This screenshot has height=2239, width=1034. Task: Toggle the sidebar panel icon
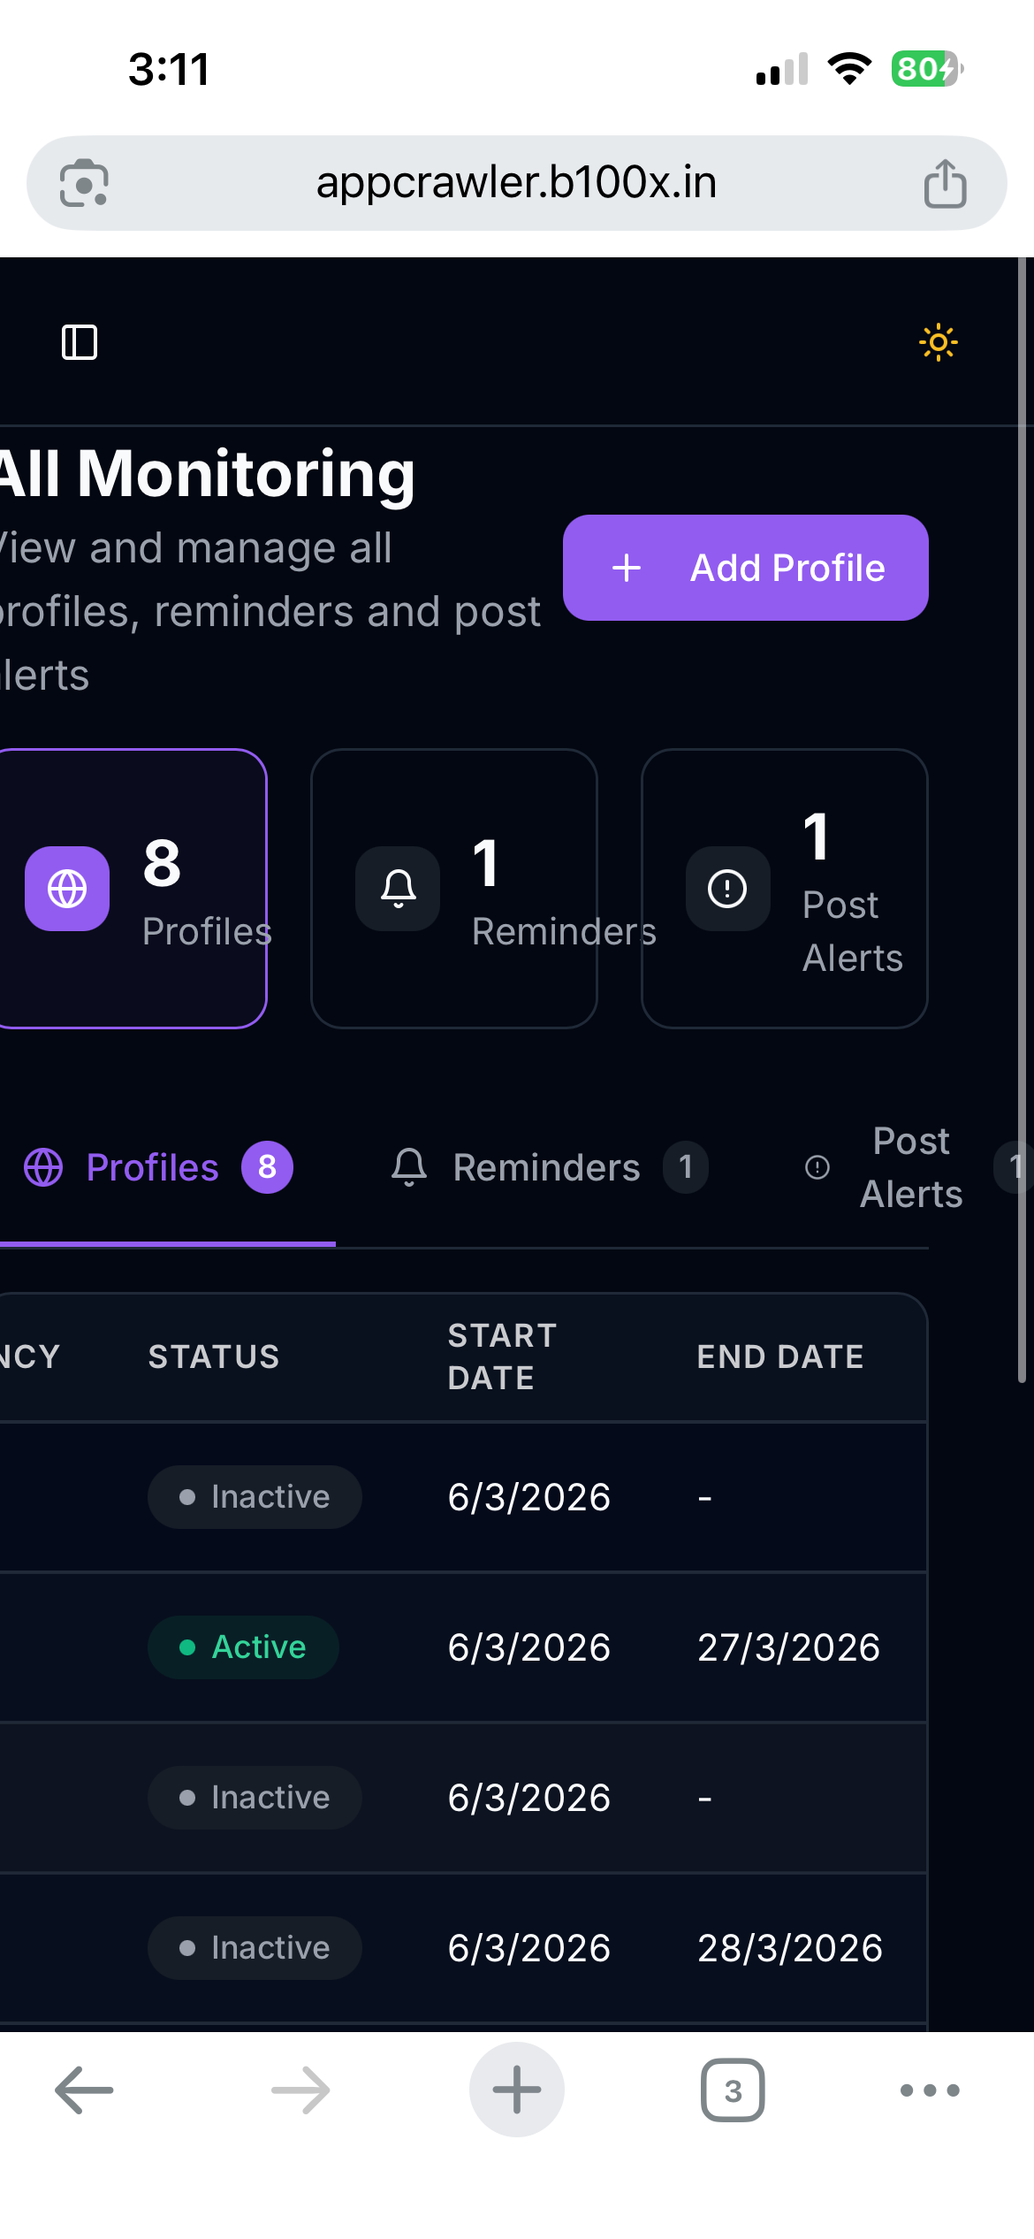point(80,342)
